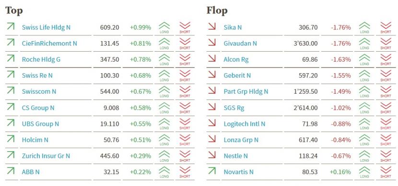Open the Part Grp Hldg N link
Screen dimensions: 398x186
tap(246, 92)
